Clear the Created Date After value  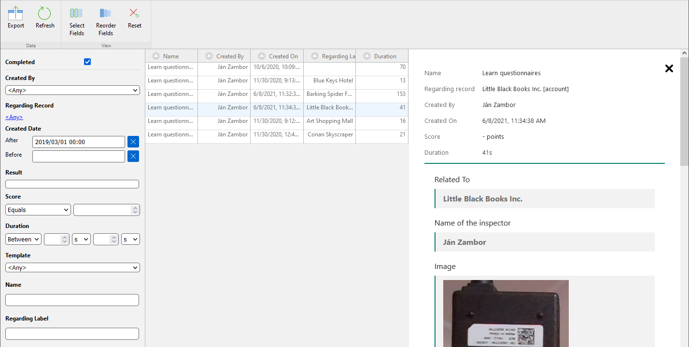click(x=133, y=142)
